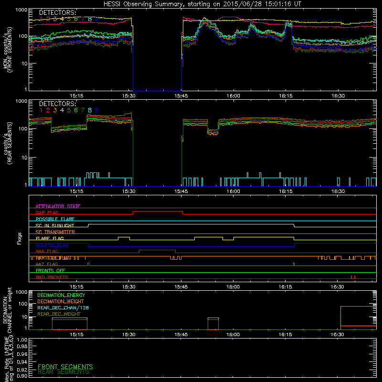Screen dimensions: 382x382
Task: Click the DECIMATION_ENERGY legend entry
Action: [61, 295]
